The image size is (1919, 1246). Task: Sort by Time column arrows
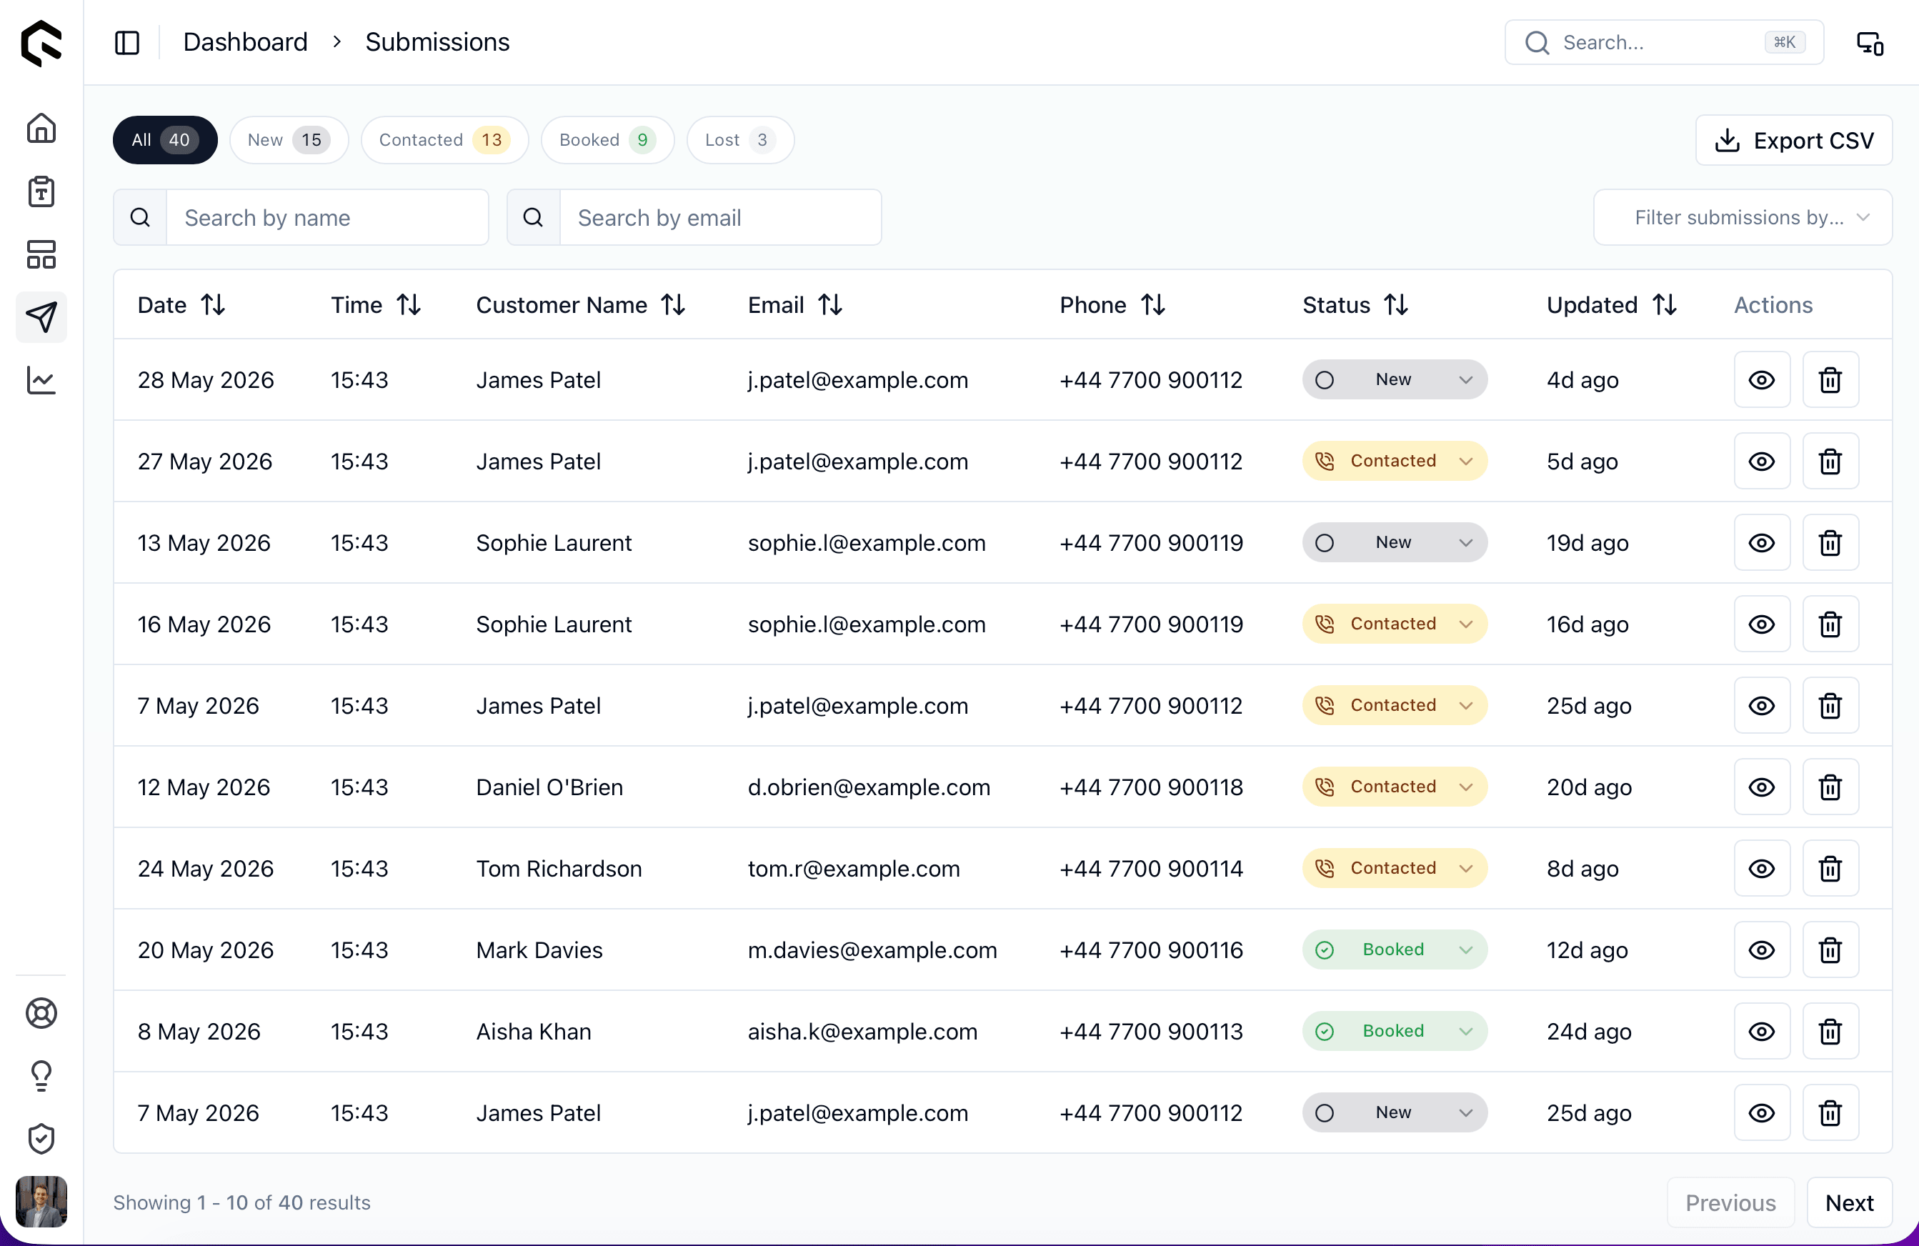tap(409, 305)
